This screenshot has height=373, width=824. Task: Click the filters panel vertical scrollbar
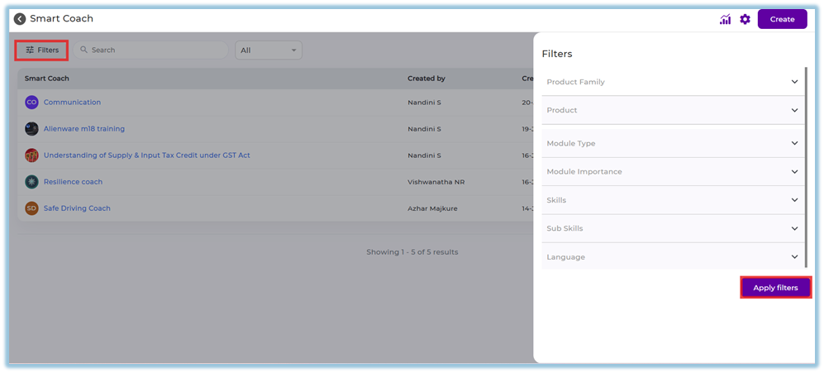[x=807, y=165]
